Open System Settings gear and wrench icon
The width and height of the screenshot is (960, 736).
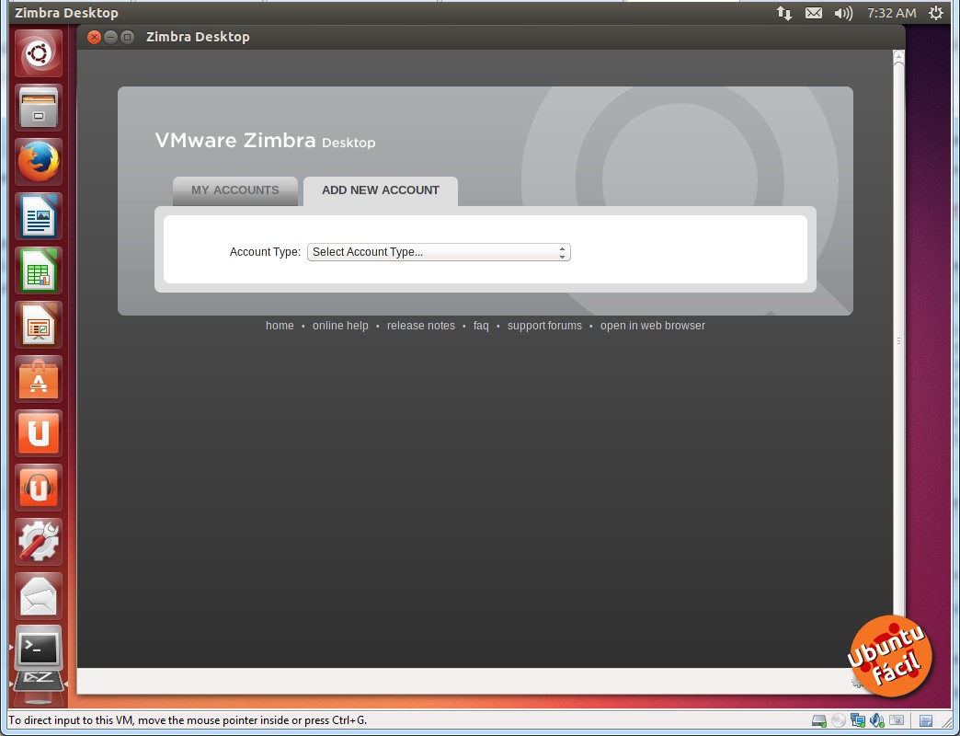point(39,542)
